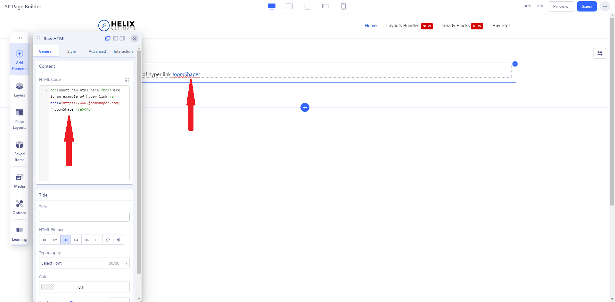Dock Raw HTML panel to right
615x302 pixels.
tap(122, 38)
